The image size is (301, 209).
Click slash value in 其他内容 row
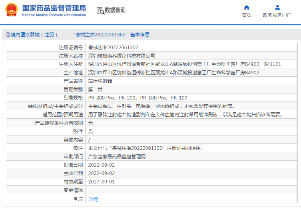coord(89,140)
